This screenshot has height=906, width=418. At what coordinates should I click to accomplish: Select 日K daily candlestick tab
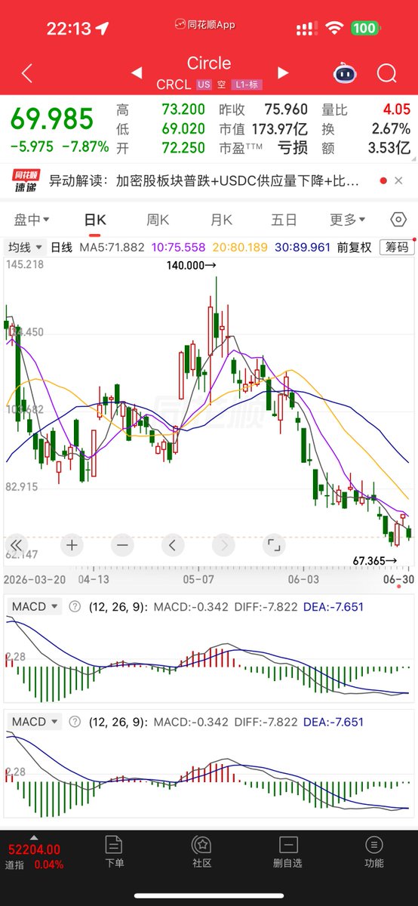click(95, 220)
